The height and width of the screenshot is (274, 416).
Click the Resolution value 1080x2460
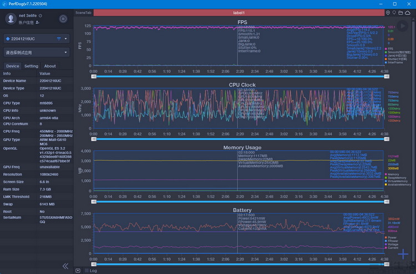tap(49, 175)
